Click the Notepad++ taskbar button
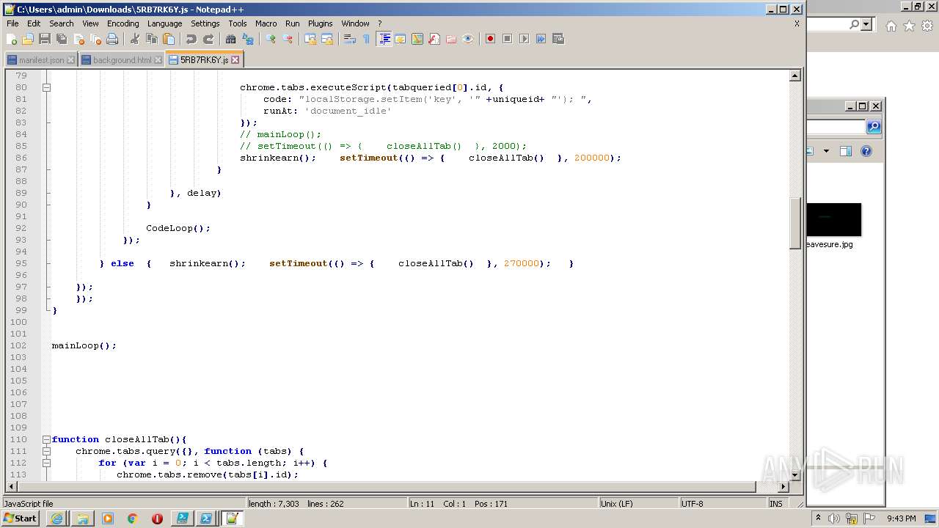 tap(232, 518)
